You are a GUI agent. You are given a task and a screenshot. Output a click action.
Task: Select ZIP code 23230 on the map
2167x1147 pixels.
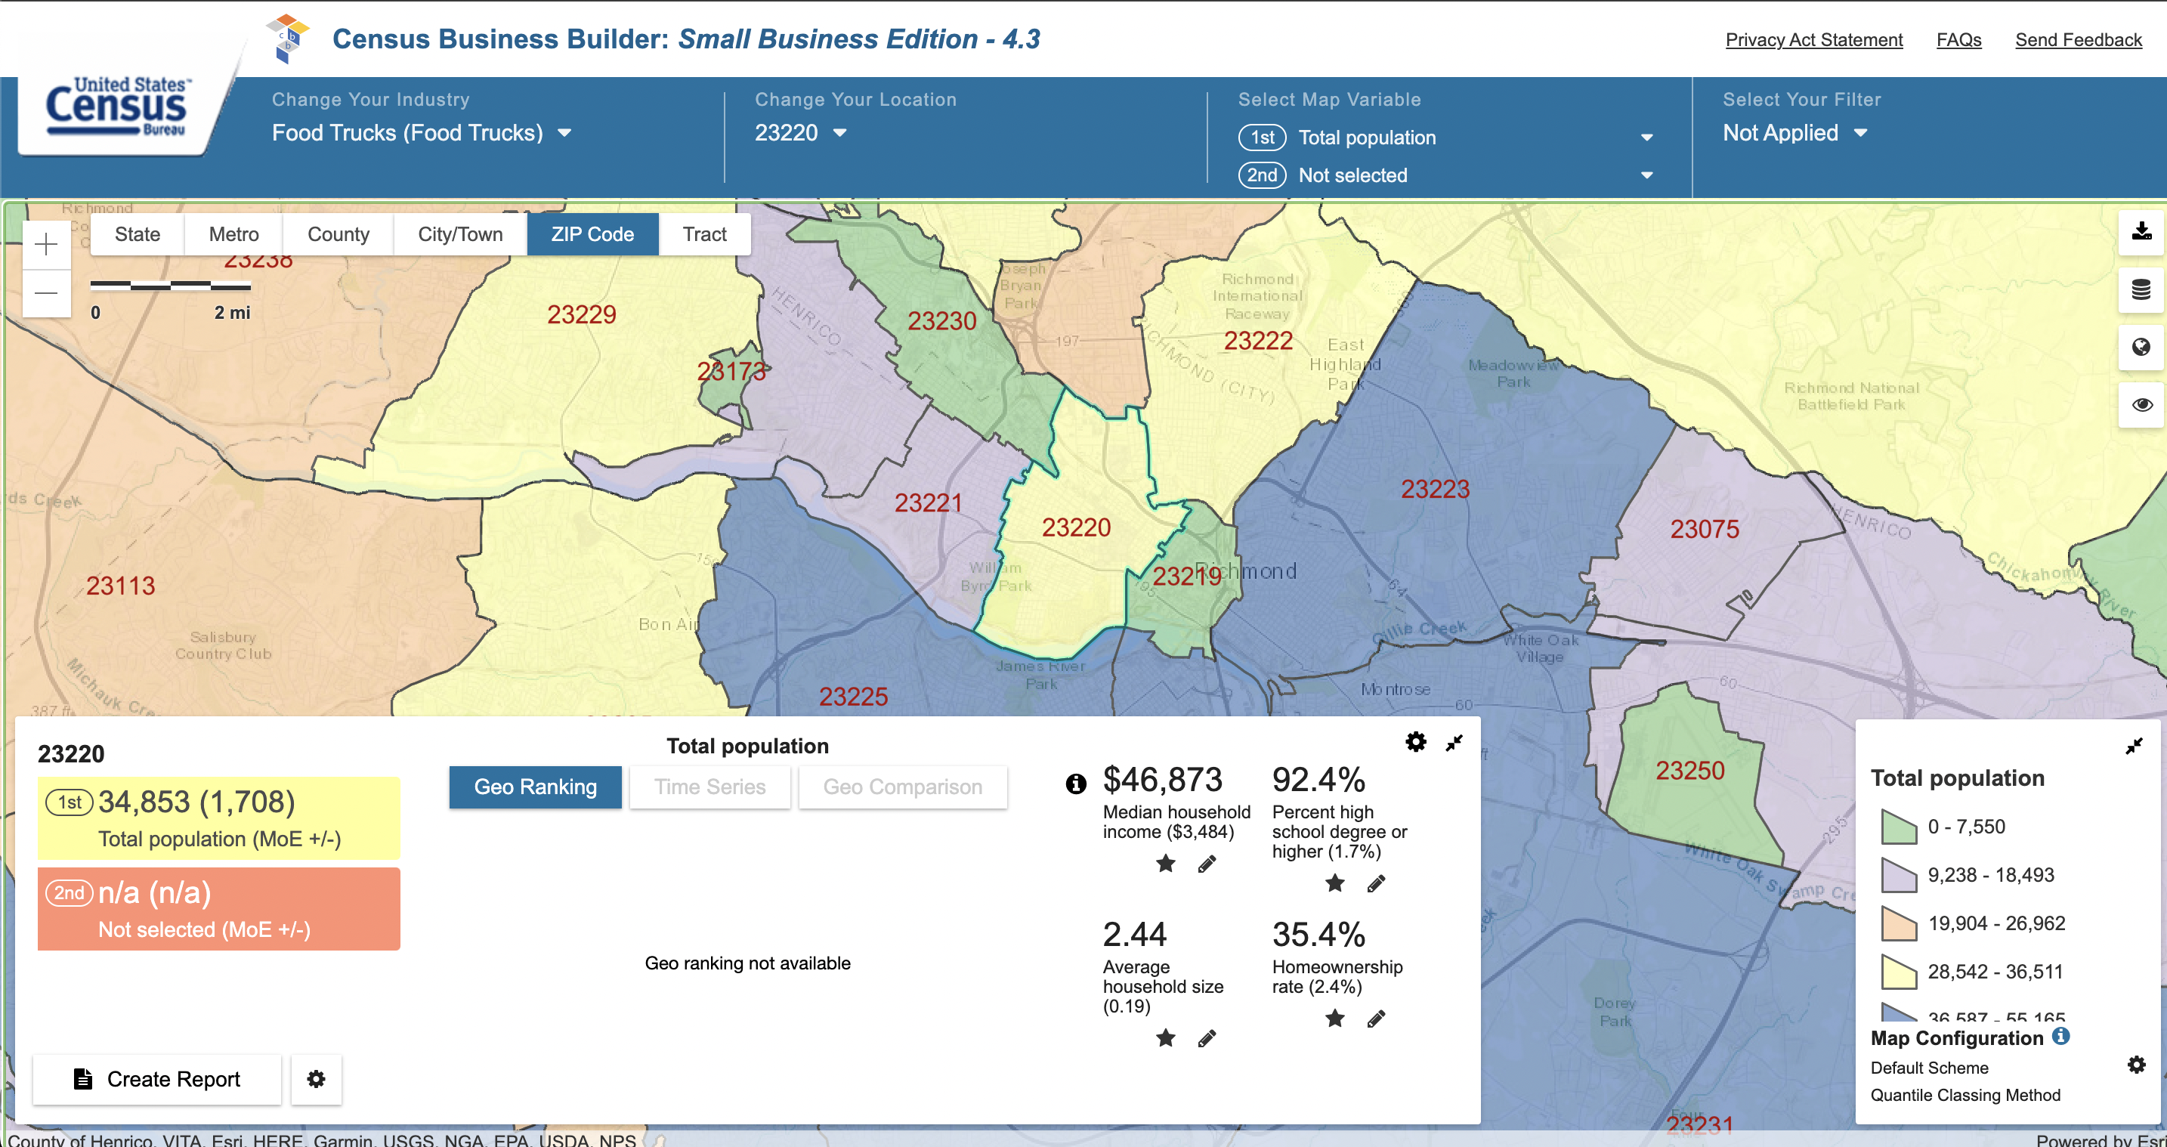tap(941, 320)
